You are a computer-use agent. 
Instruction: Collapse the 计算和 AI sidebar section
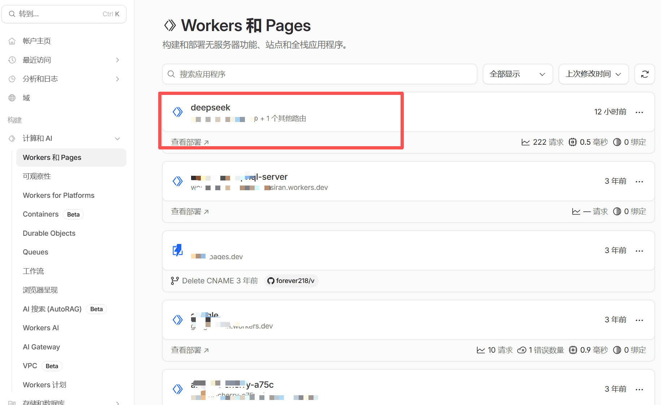pos(117,139)
